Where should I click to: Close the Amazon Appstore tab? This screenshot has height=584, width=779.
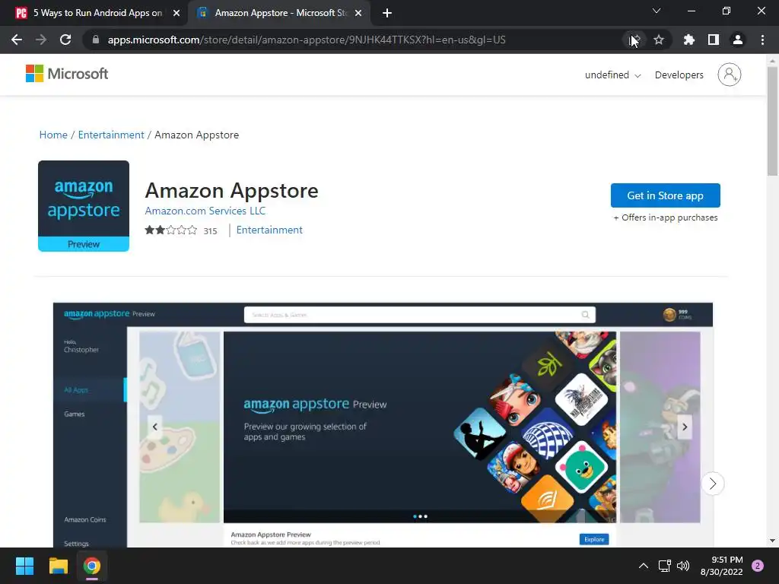[x=358, y=13]
